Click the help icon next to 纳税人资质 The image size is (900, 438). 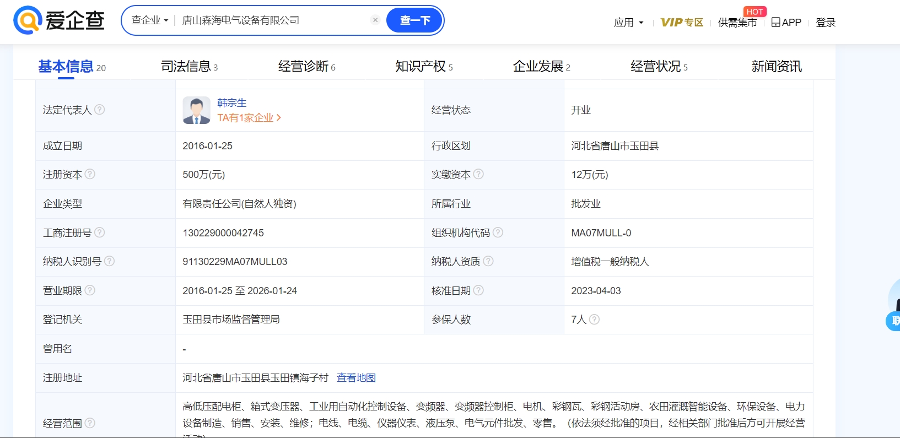[x=488, y=261]
